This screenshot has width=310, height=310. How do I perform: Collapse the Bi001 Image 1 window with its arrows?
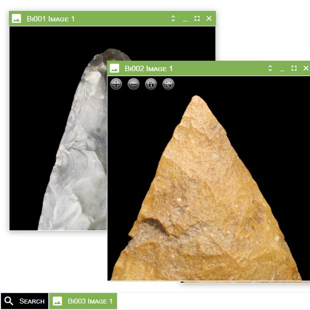(173, 19)
